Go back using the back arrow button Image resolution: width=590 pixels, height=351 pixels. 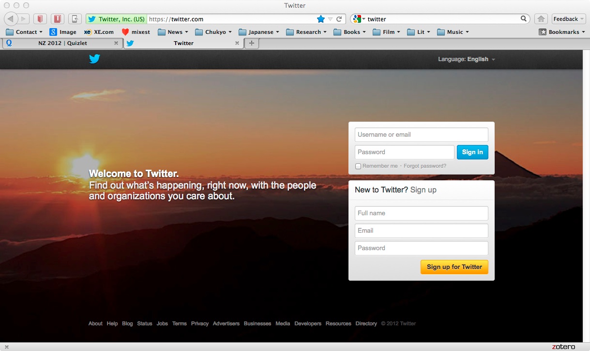[11, 19]
